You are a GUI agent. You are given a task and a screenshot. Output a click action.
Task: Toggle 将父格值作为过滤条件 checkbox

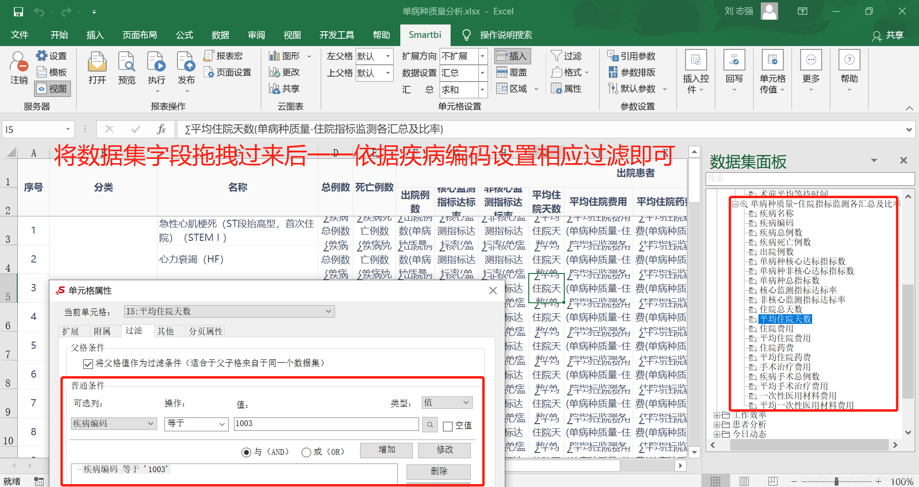click(x=88, y=364)
